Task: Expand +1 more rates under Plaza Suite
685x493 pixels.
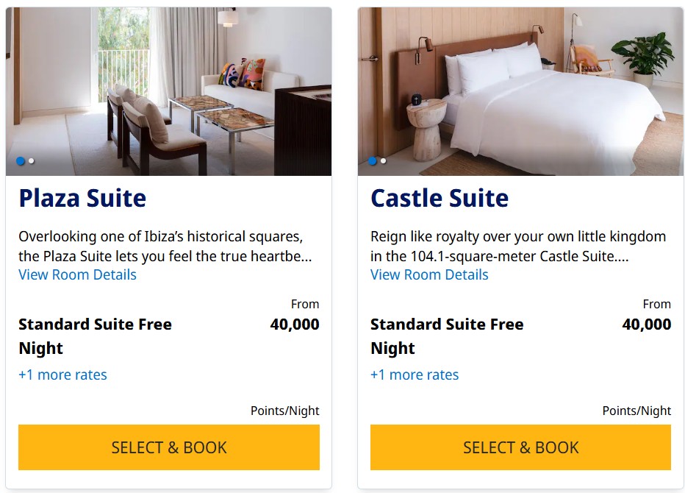Action: (62, 375)
